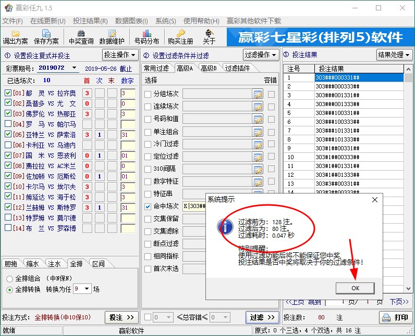Expand the 投注操作 dropdown
Image resolution: width=415 pixels, height=336 pixels.
point(120,55)
